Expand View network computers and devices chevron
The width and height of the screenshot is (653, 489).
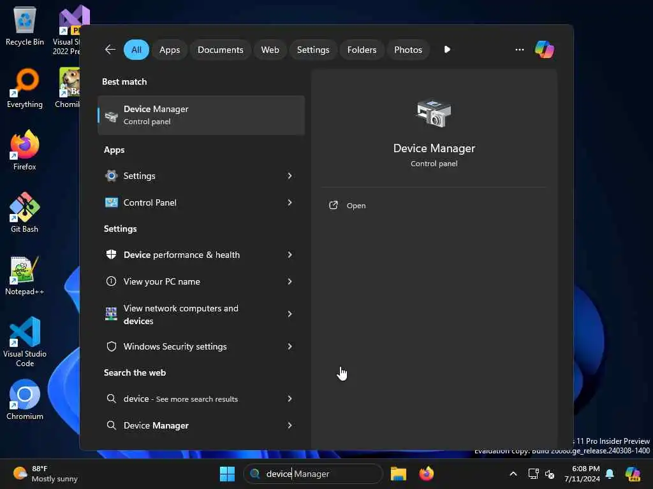click(x=290, y=314)
